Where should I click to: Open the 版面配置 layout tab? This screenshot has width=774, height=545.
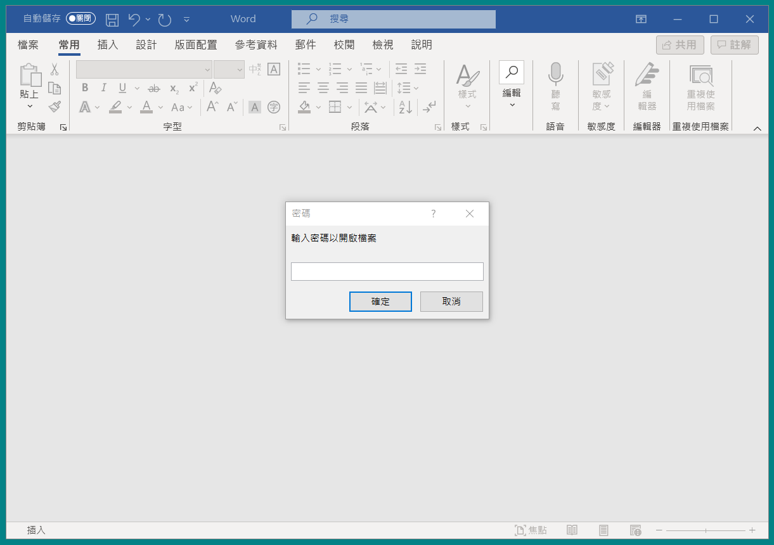[196, 45]
